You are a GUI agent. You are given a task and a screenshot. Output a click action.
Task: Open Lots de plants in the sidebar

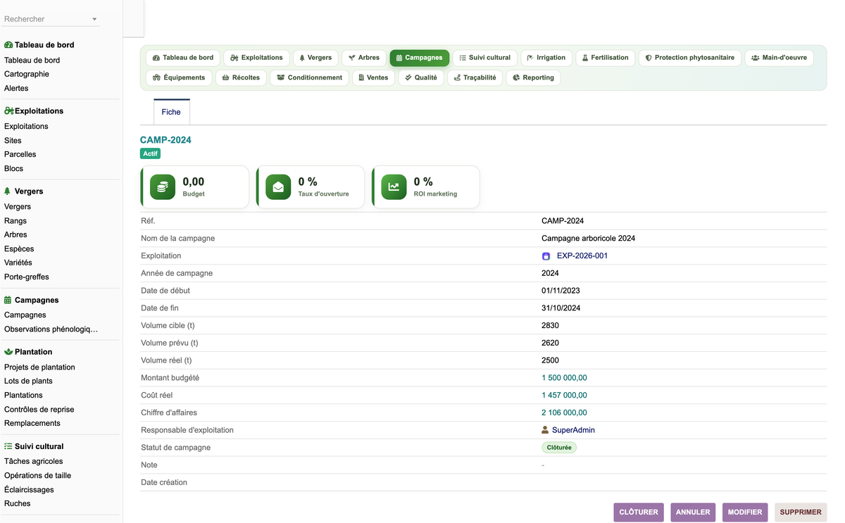pos(28,381)
